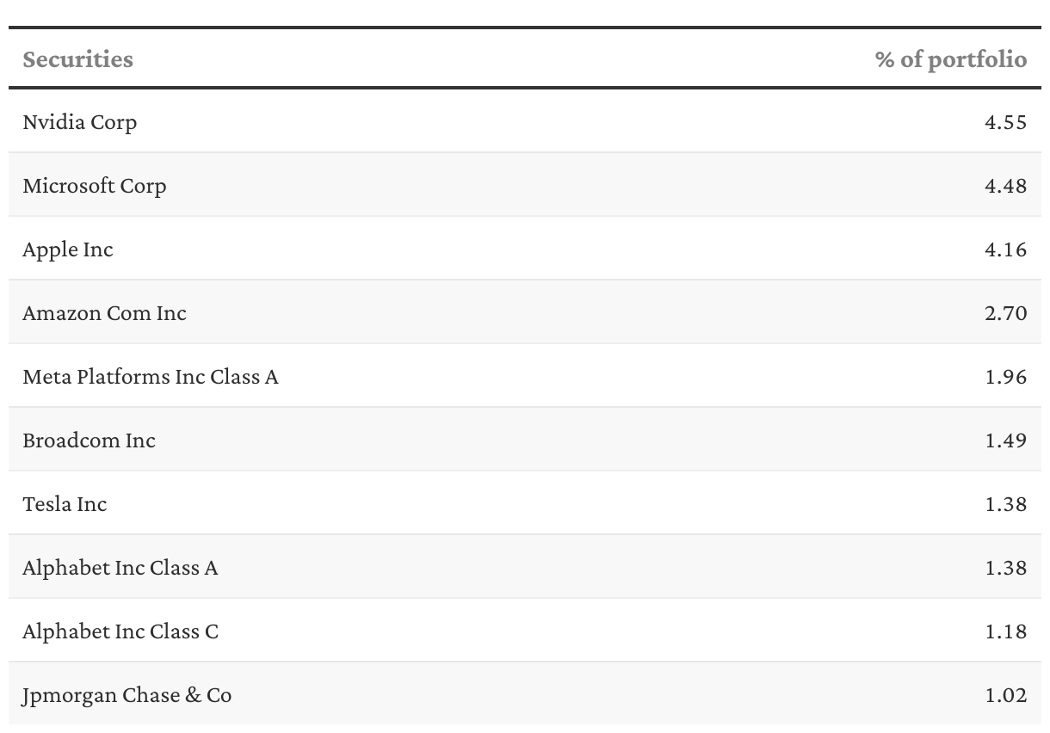
Task: Click the Jpmorgan Chase & Co entry
Action: [x=127, y=695]
